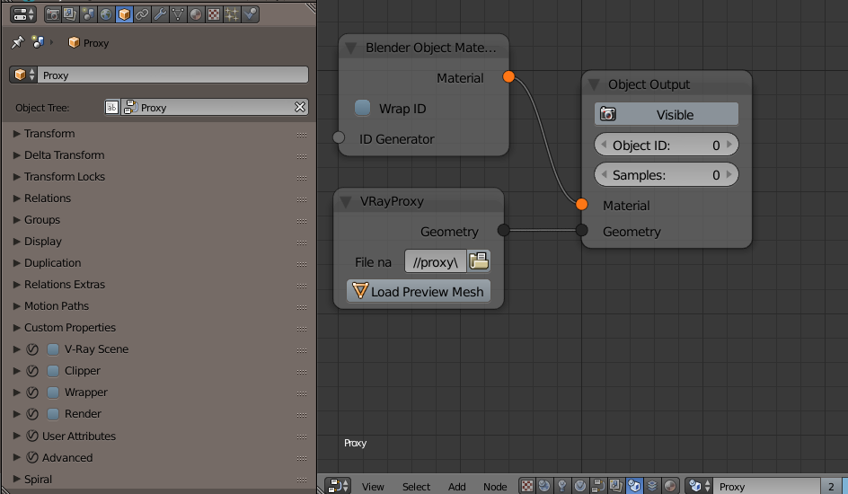Increase the Samples value
The image size is (848, 494).
(729, 174)
